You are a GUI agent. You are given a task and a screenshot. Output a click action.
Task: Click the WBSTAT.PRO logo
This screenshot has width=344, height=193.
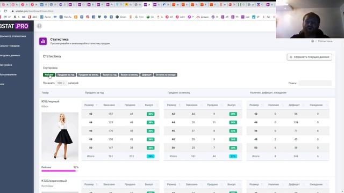(15, 26)
